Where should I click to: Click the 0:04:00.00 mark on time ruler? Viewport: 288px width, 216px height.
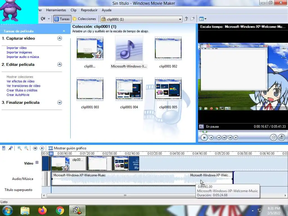pos(177,153)
